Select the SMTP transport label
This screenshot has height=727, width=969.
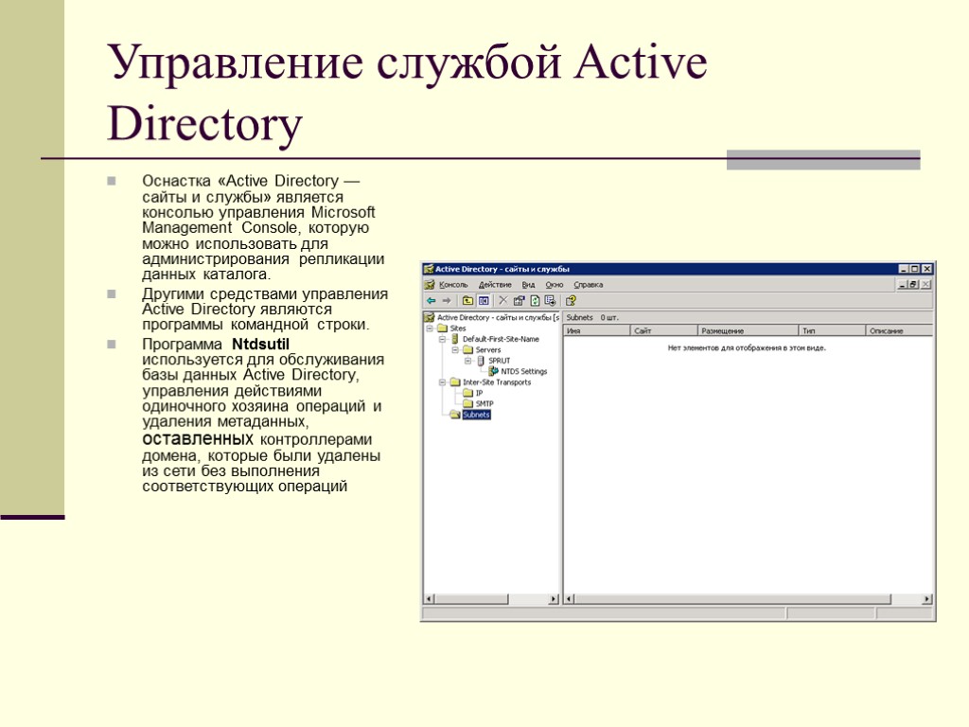[x=484, y=403]
